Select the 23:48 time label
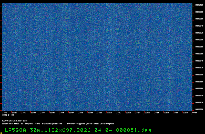This screenshot has height=134, width=205. point(81,113)
